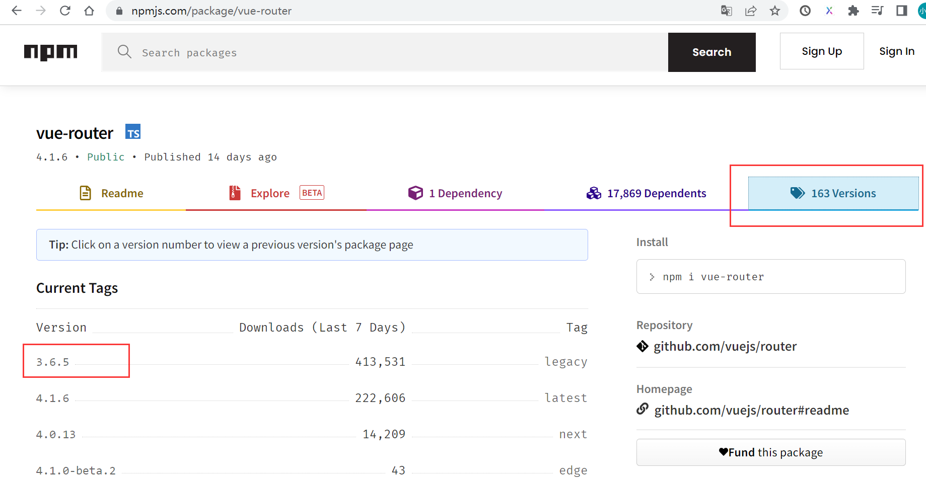Open the clock history extension icon

pyautogui.click(x=805, y=11)
